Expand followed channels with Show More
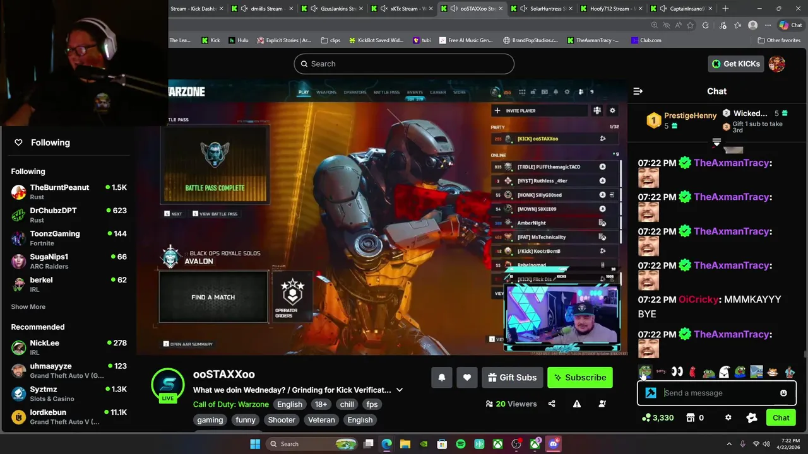808x454 pixels. click(x=28, y=306)
